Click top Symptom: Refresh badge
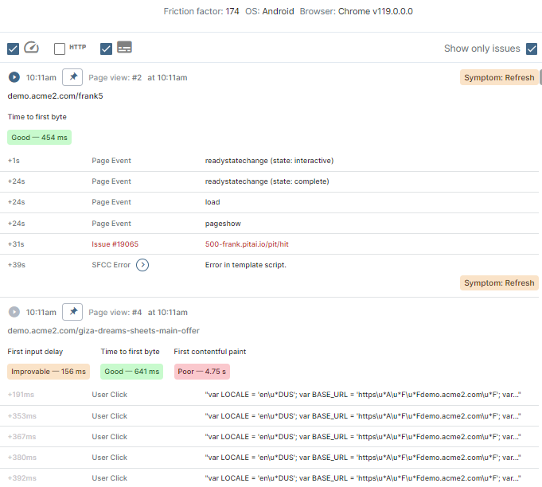Image resolution: width=542 pixels, height=487 pixels. click(499, 78)
